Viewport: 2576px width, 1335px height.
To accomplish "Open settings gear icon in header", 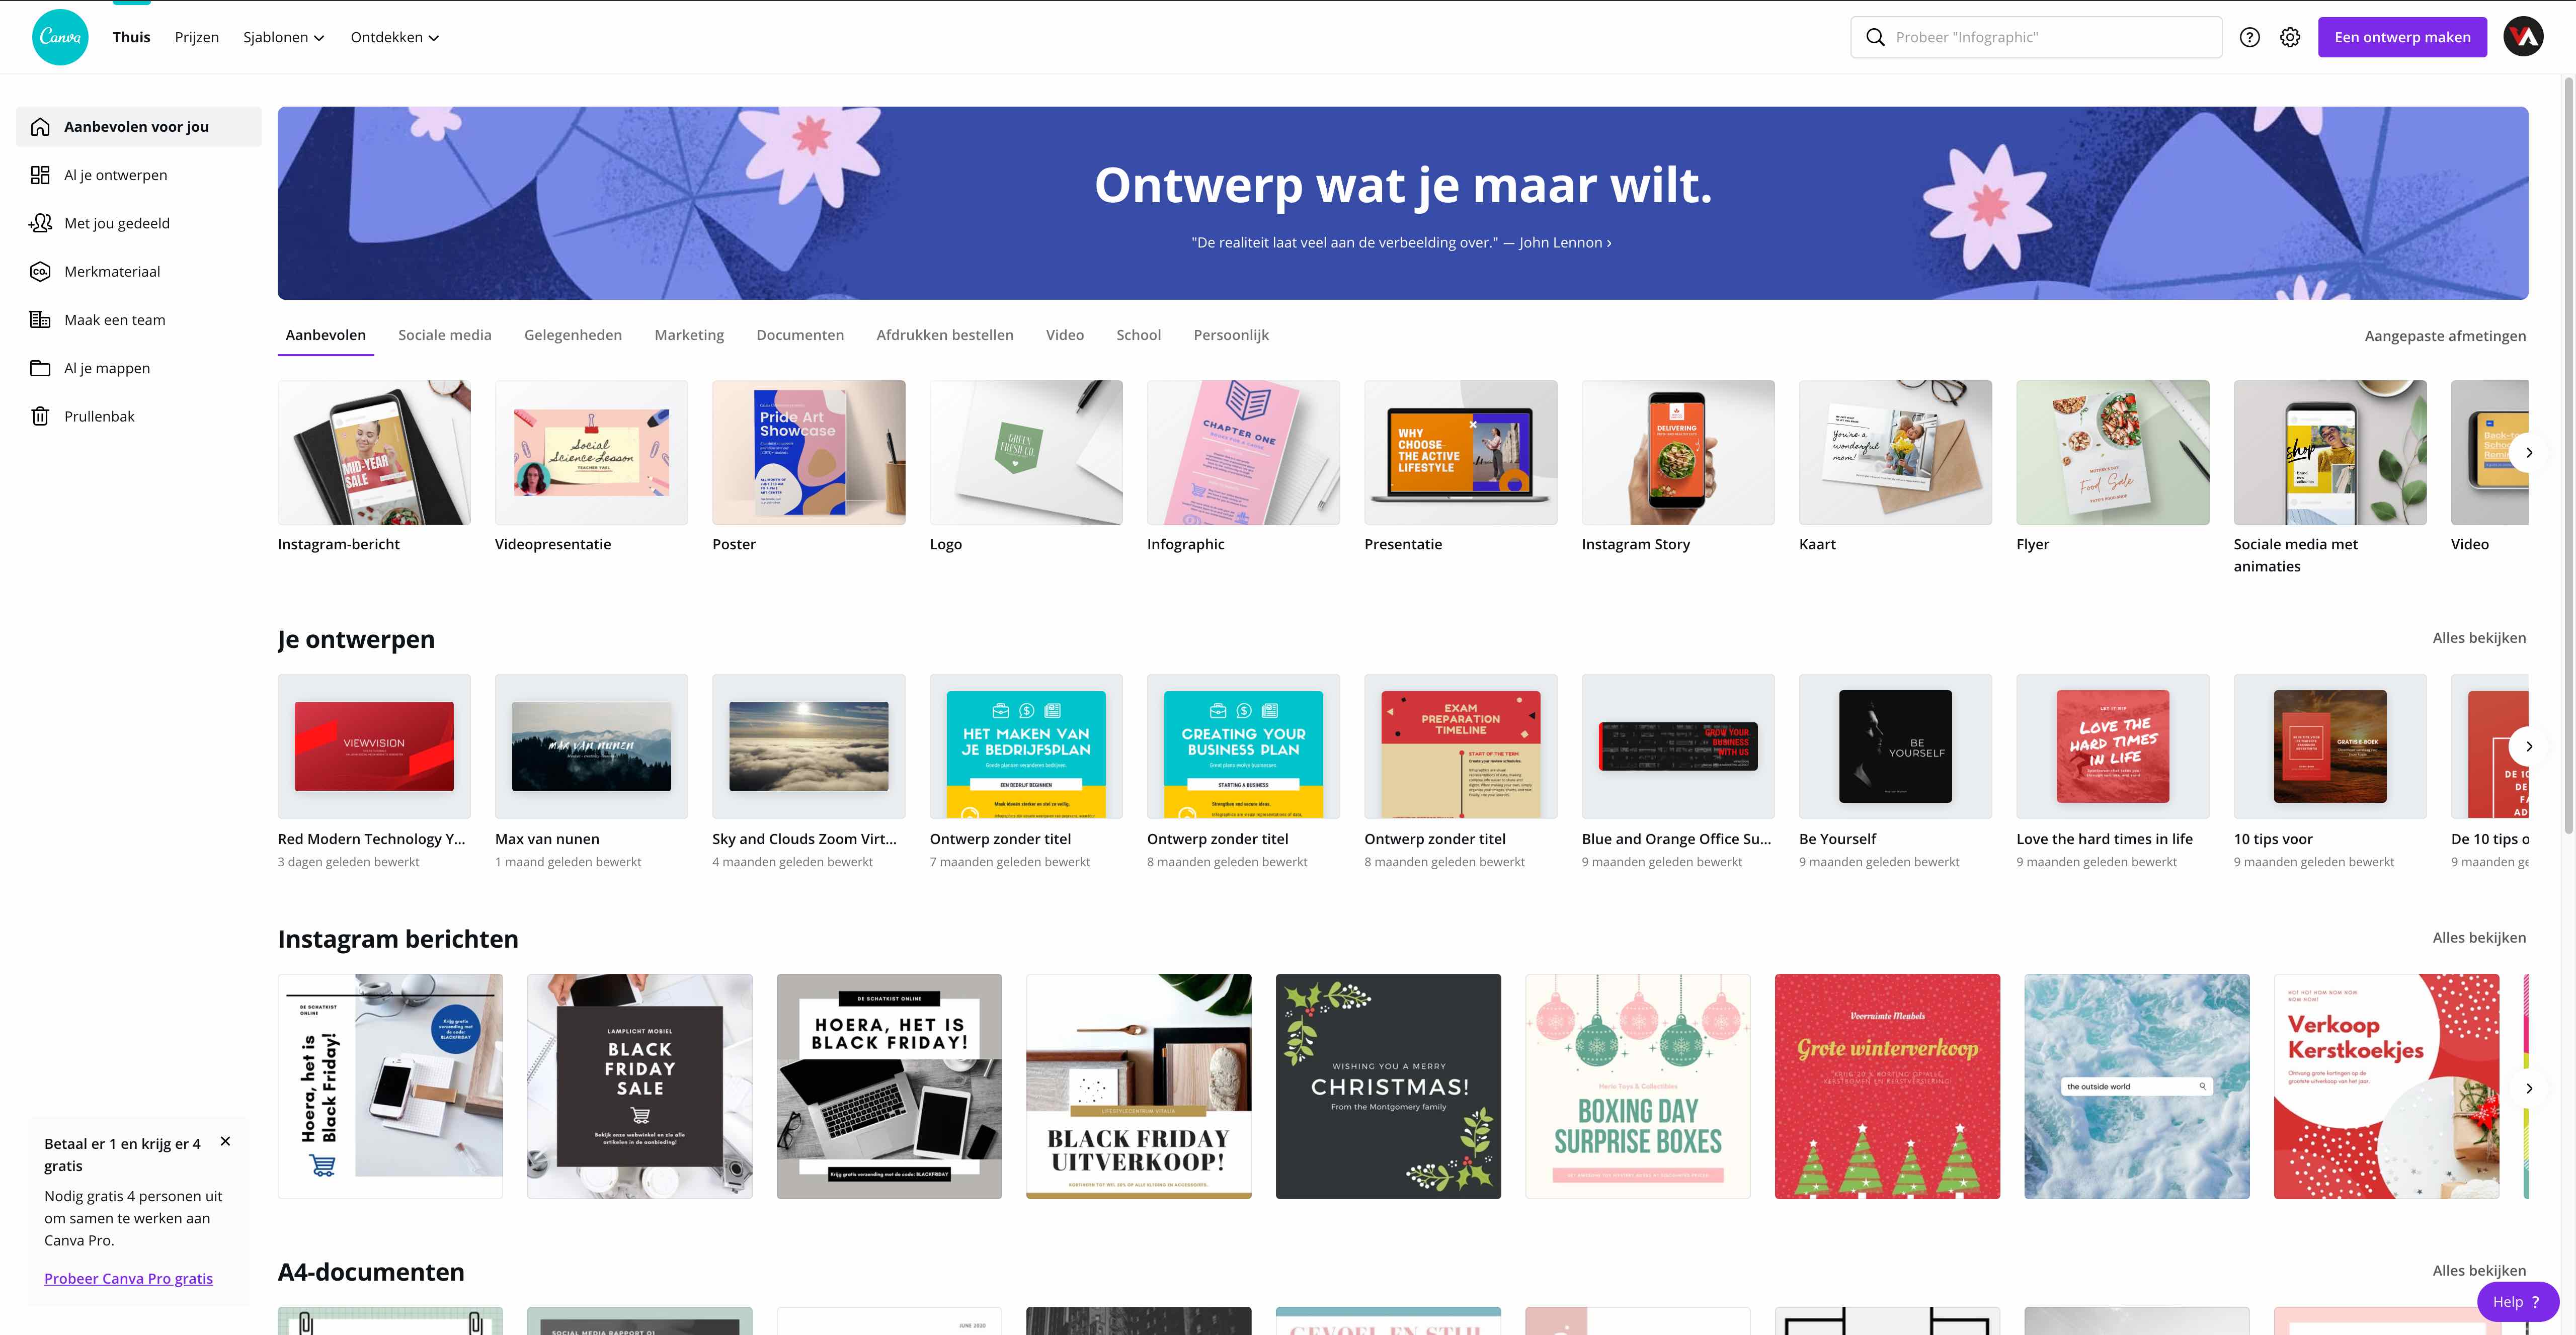I will pyautogui.click(x=2290, y=37).
